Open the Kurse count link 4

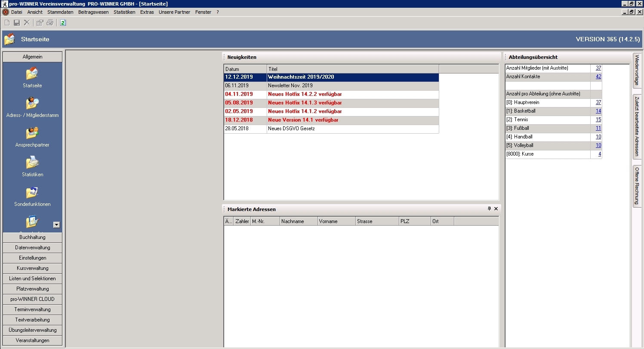[600, 154]
